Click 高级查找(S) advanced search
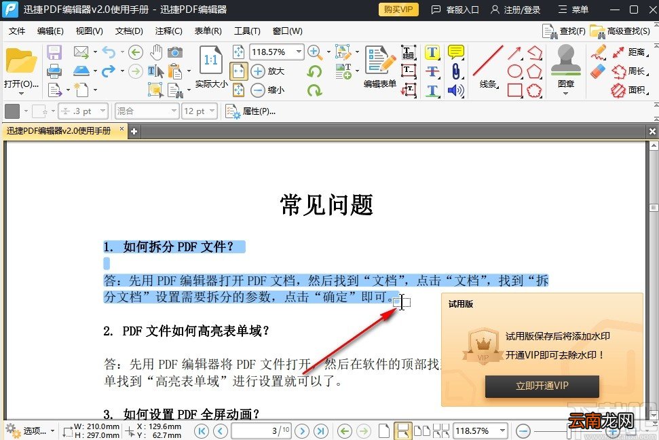 620,31
